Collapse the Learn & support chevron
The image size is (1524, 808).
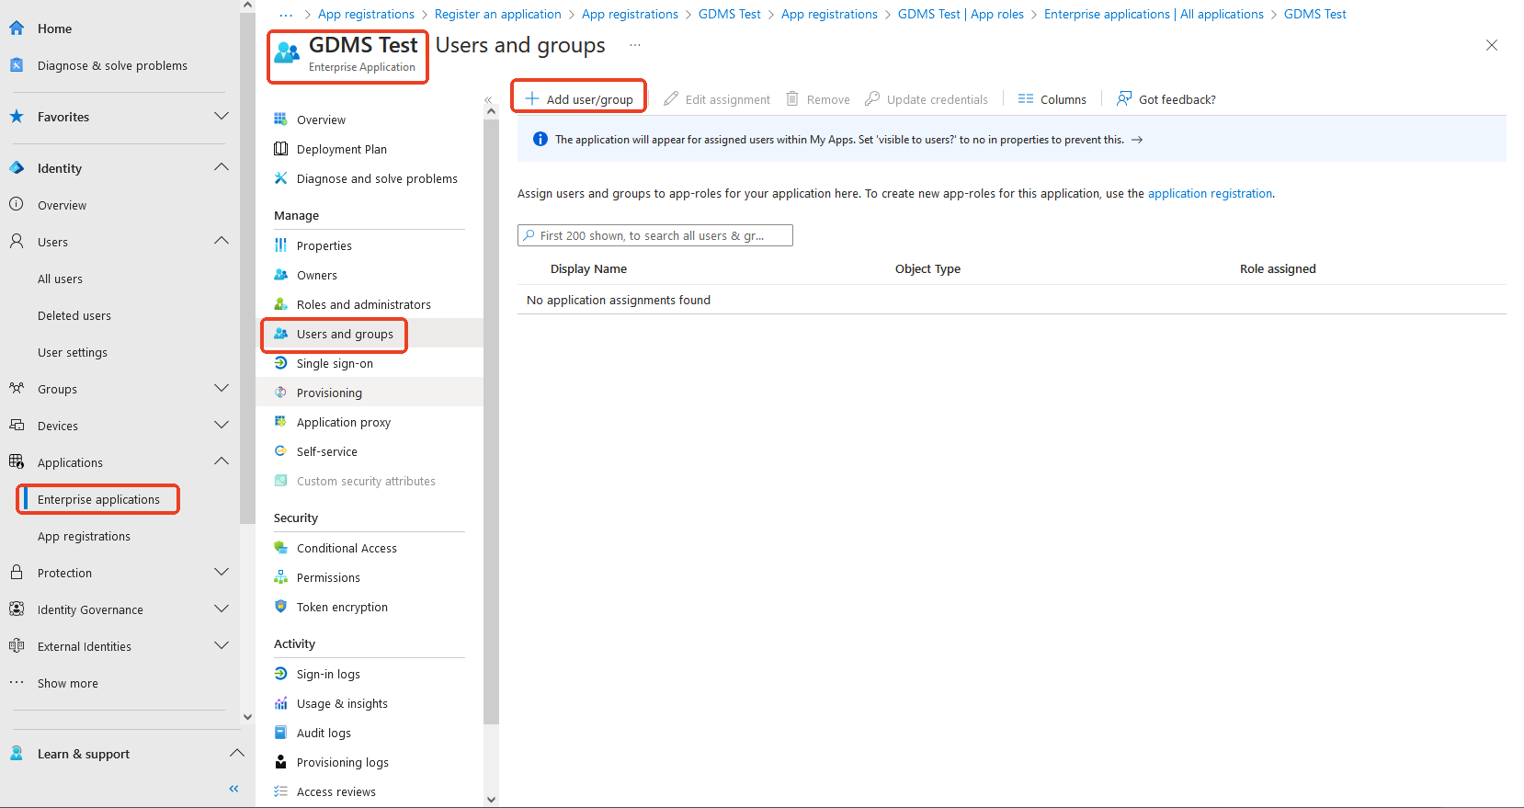[237, 753]
